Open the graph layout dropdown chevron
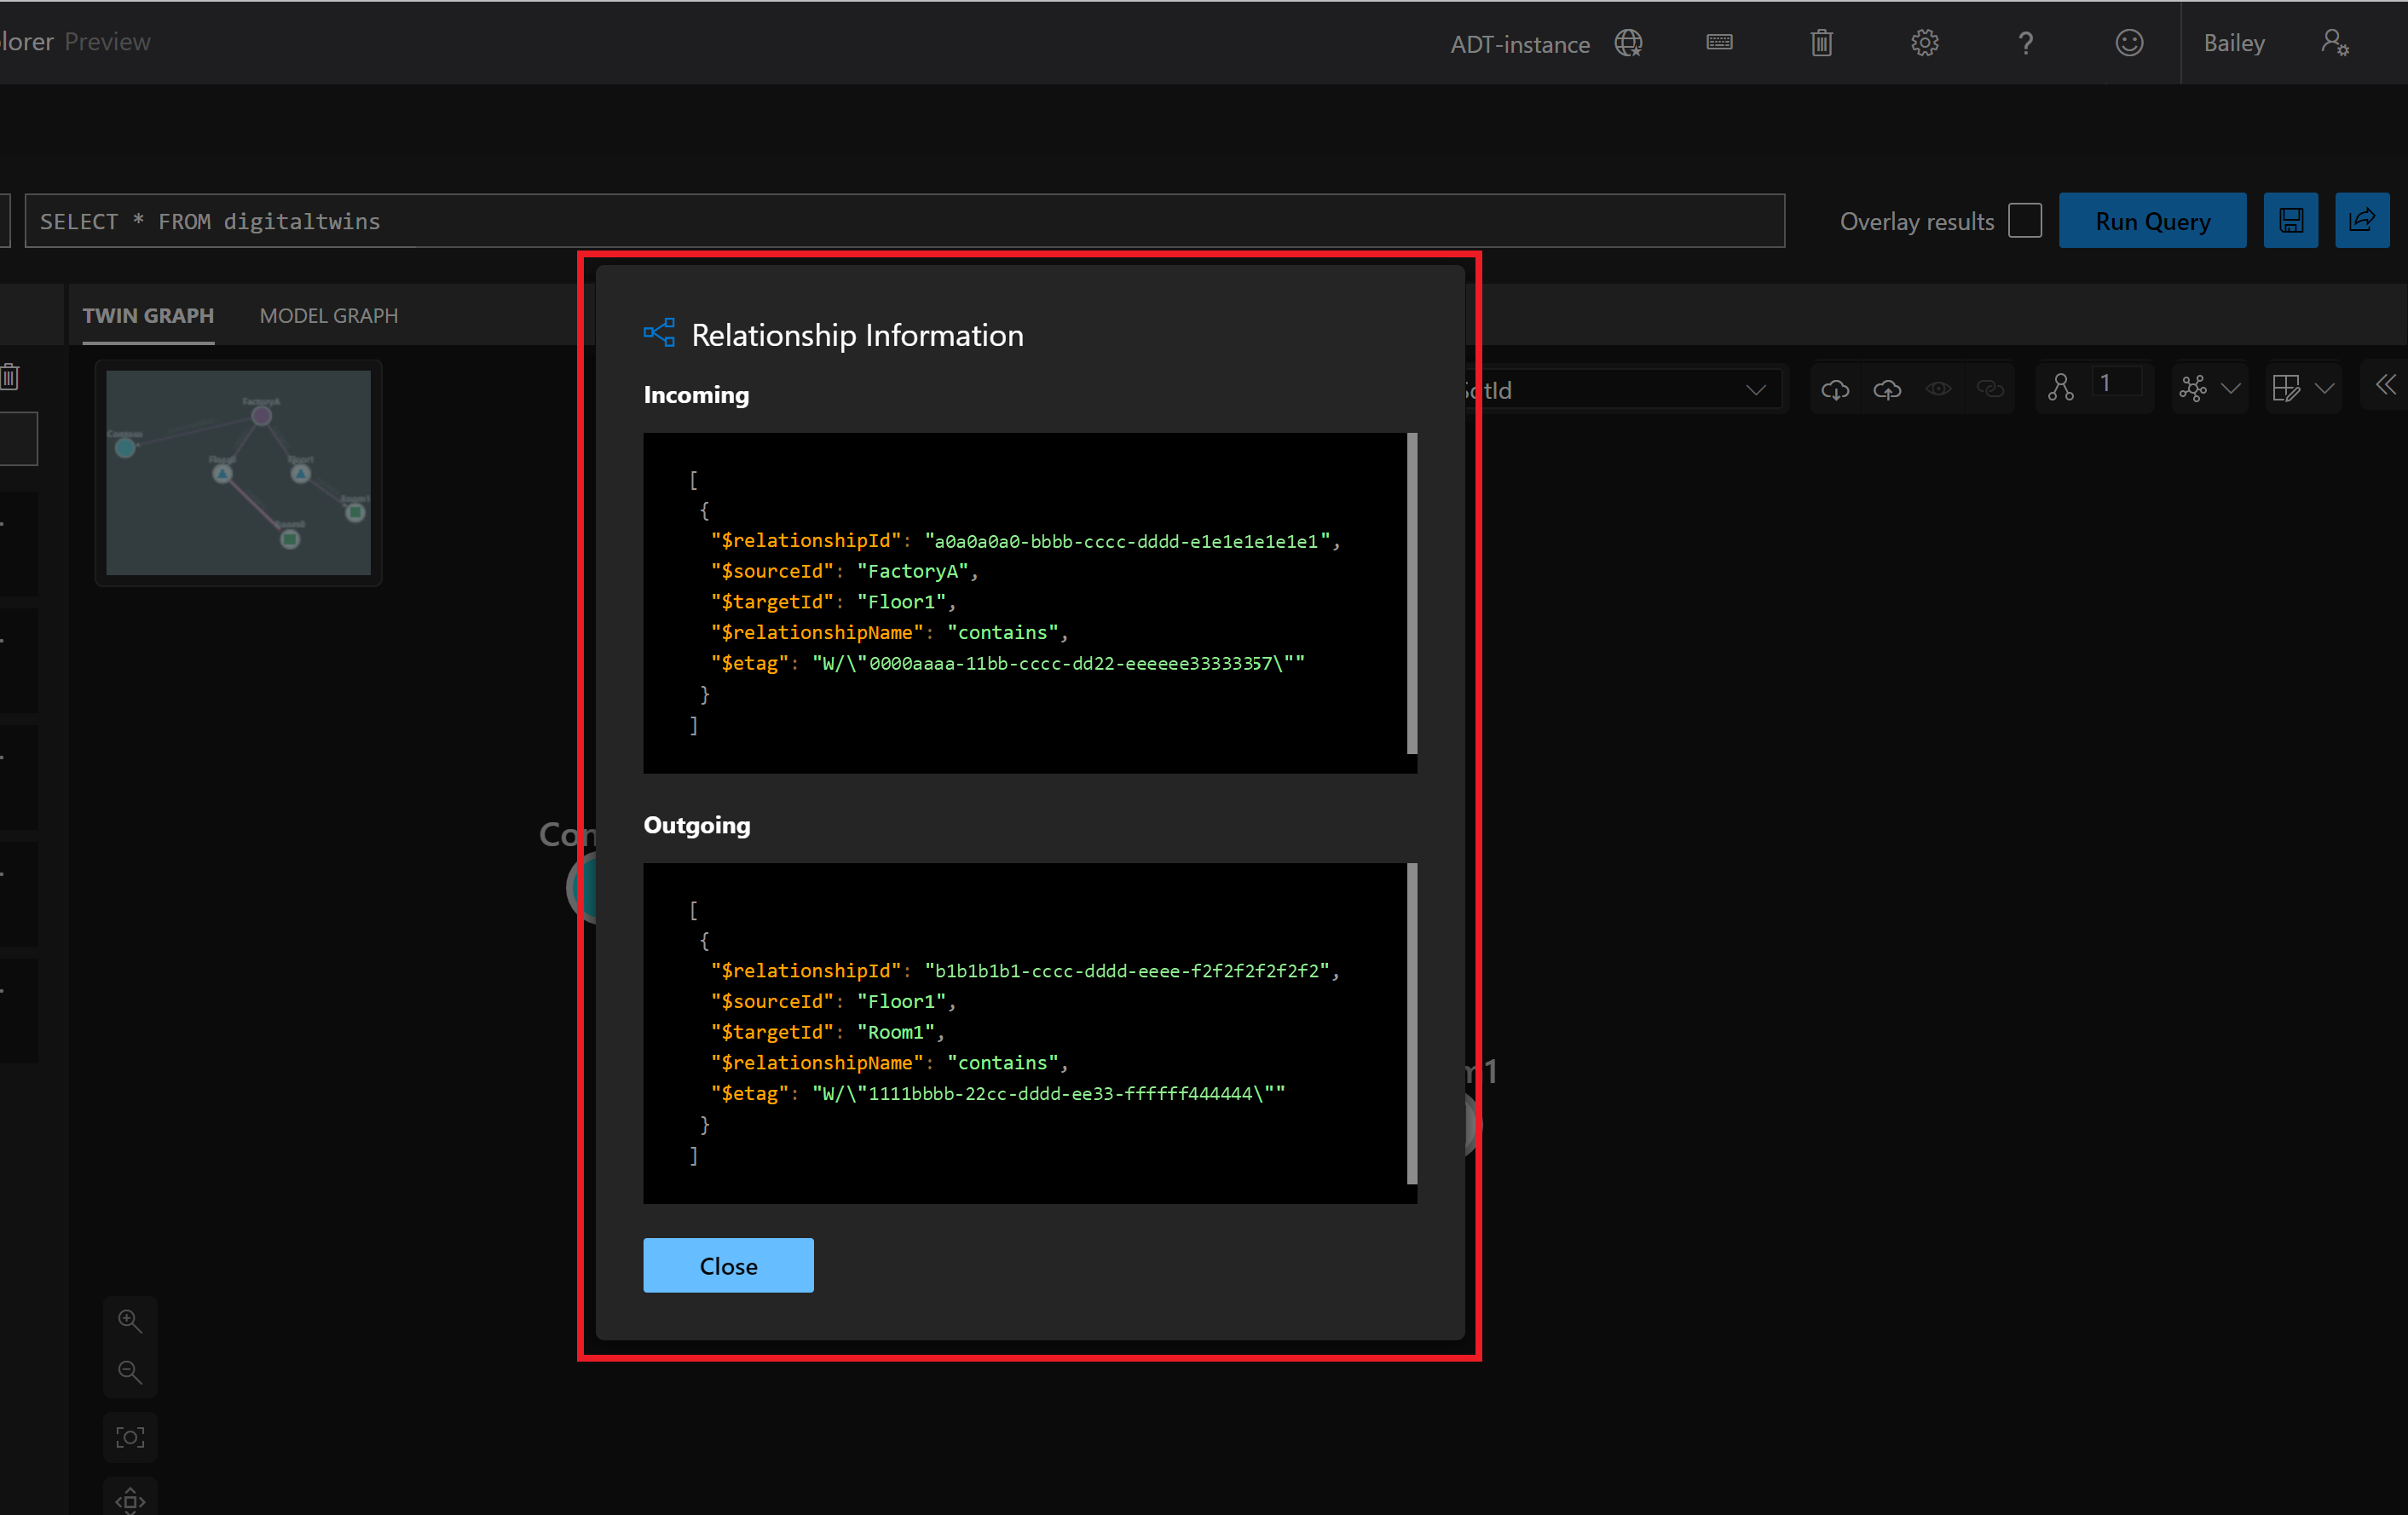The width and height of the screenshot is (2408, 1515). click(2230, 389)
